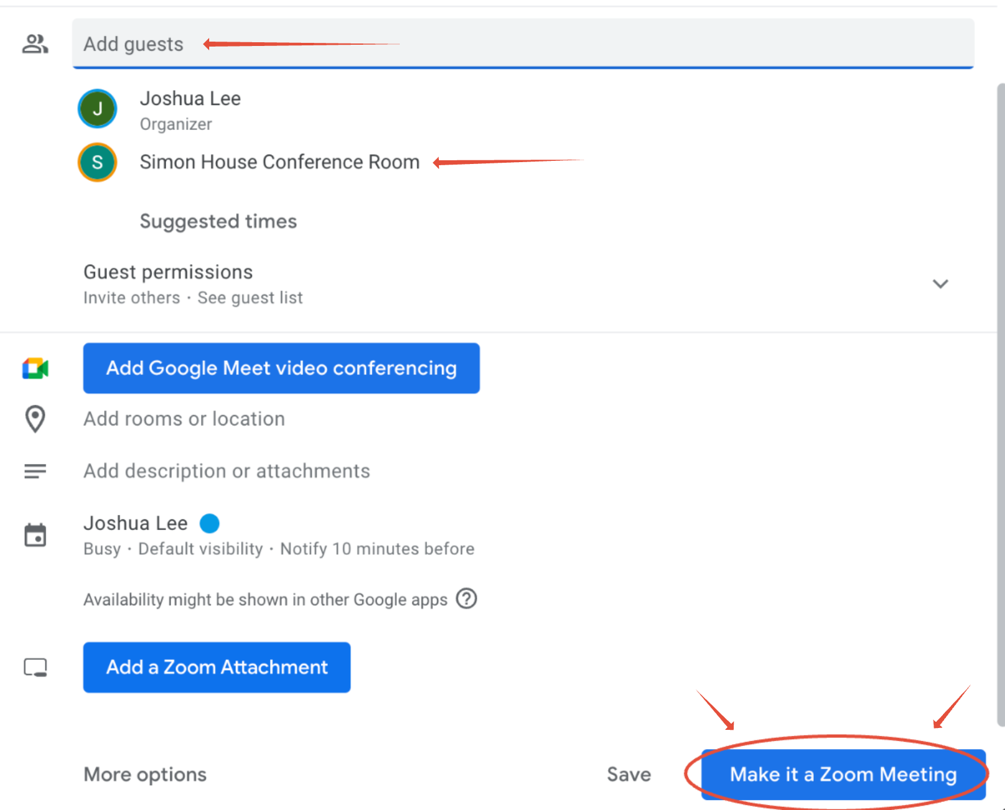Click the Google Meet camera icon
Viewport: 1005px width, 810px height.
(35, 368)
